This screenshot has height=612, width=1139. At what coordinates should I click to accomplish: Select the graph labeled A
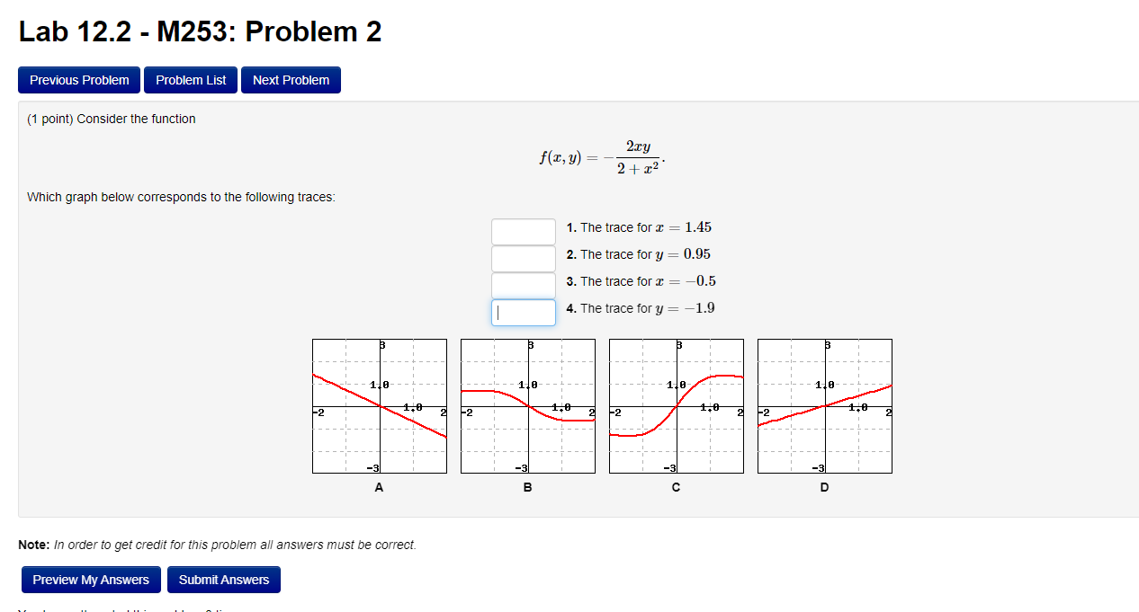point(379,405)
